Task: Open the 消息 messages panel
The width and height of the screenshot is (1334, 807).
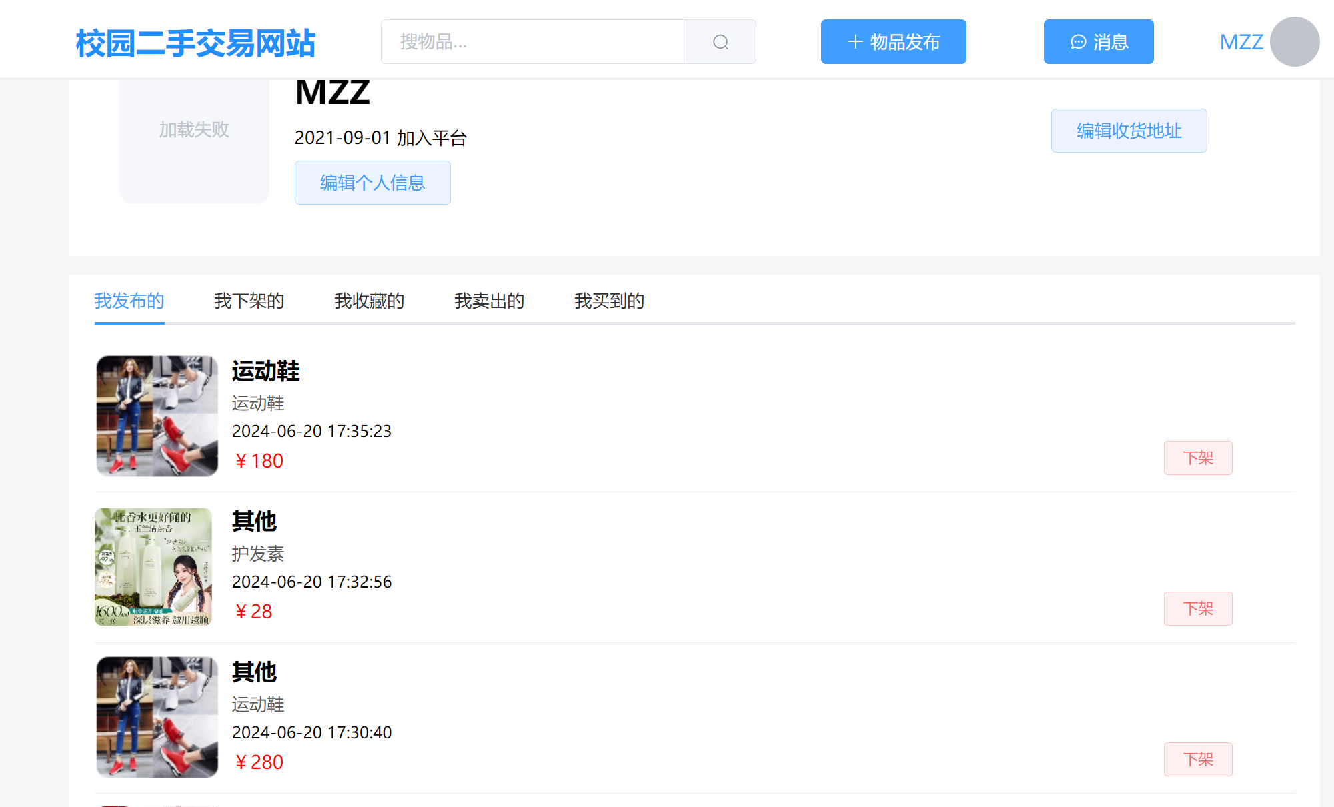Action: pos(1098,41)
